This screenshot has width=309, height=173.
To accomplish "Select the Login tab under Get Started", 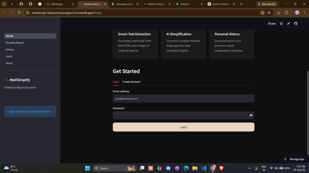I will [116, 82].
